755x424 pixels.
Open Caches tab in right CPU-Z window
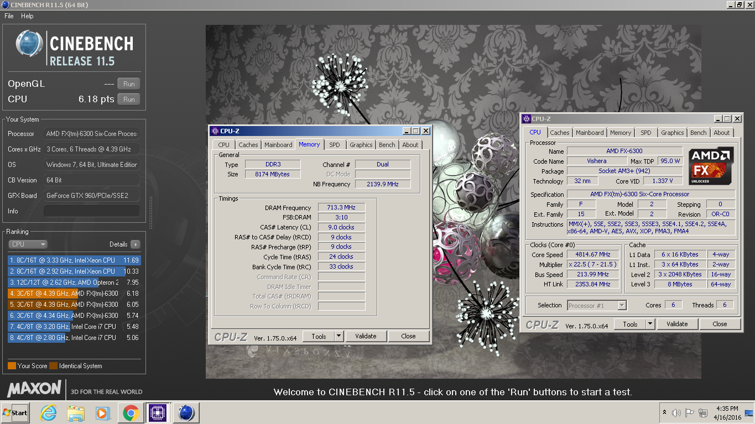click(x=560, y=133)
